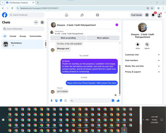Go back in browser history

coord(3,8)
